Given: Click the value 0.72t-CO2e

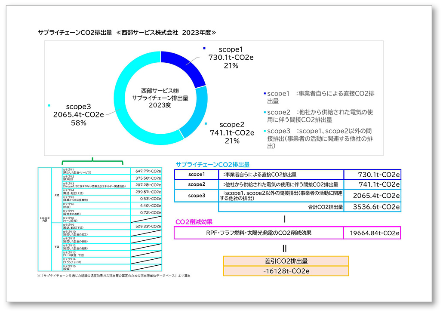Looking at the screenshot, I should tap(151, 212).
